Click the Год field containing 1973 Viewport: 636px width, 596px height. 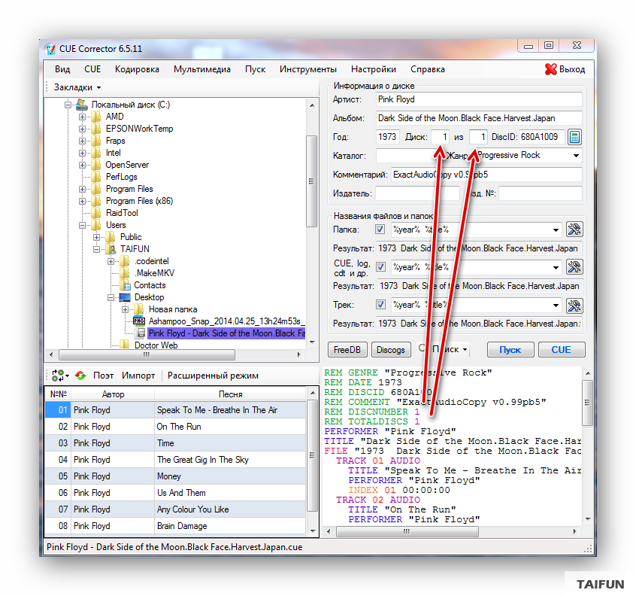pyautogui.click(x=387, y=137)
